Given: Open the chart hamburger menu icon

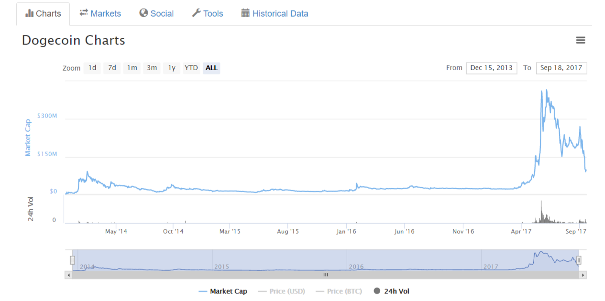Looking at the screenshot, I should click(581, 41).
